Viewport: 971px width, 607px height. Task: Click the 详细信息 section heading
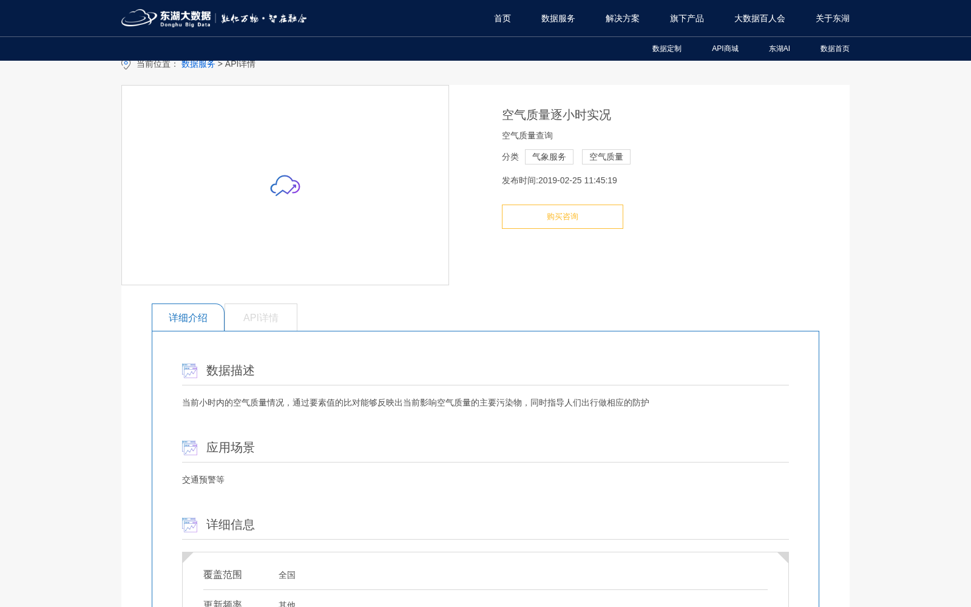tap(231, 525)
